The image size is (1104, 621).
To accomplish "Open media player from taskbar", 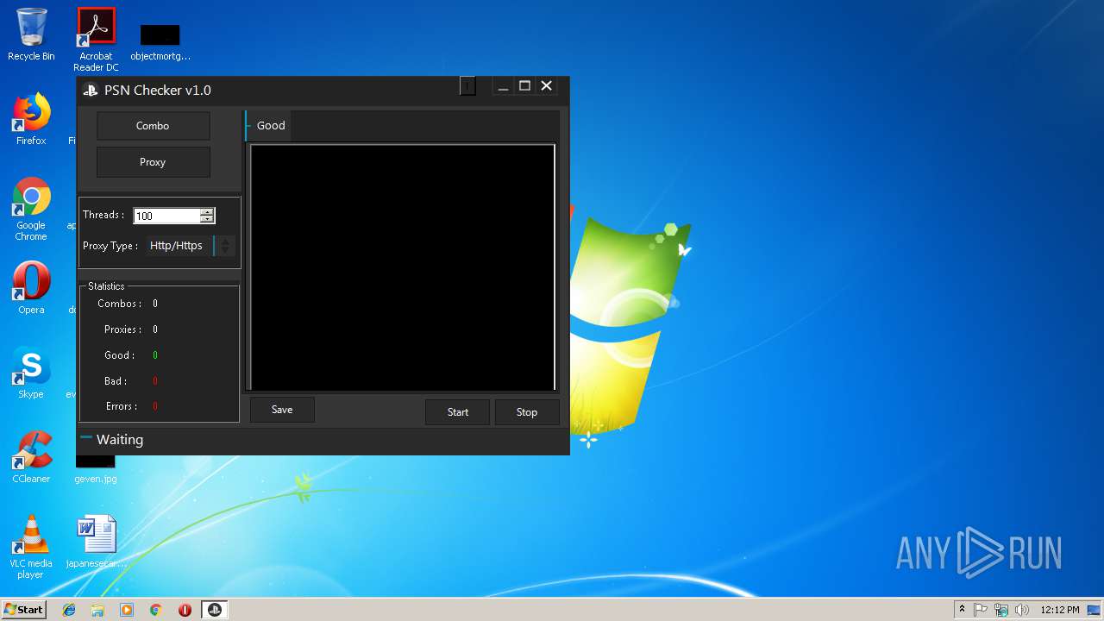I will [127, 610].
